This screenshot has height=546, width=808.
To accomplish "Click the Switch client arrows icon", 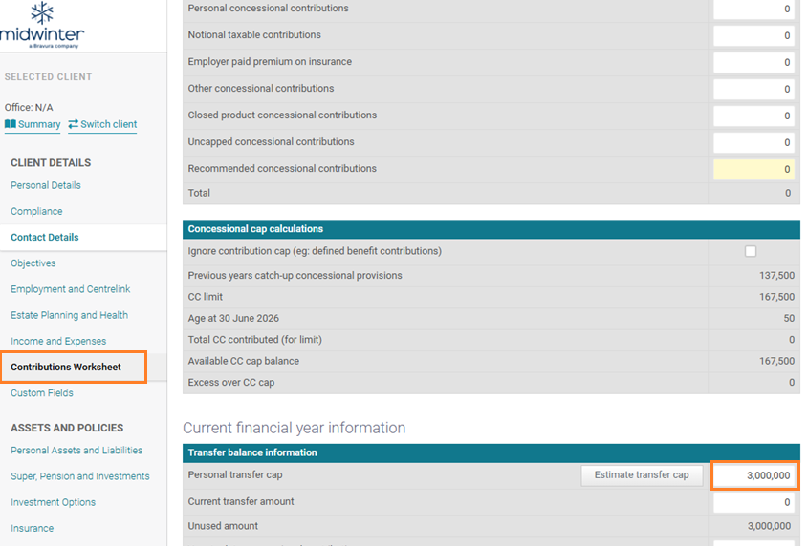I will (x=73, y=124).
